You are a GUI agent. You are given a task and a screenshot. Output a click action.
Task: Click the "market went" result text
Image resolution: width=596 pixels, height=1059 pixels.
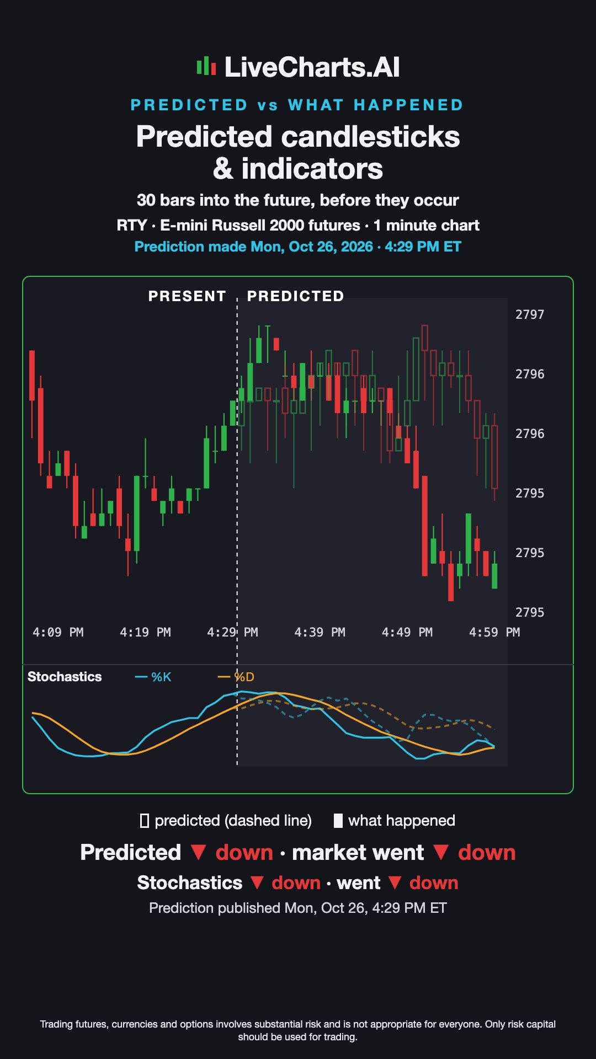tap(358, 853)
